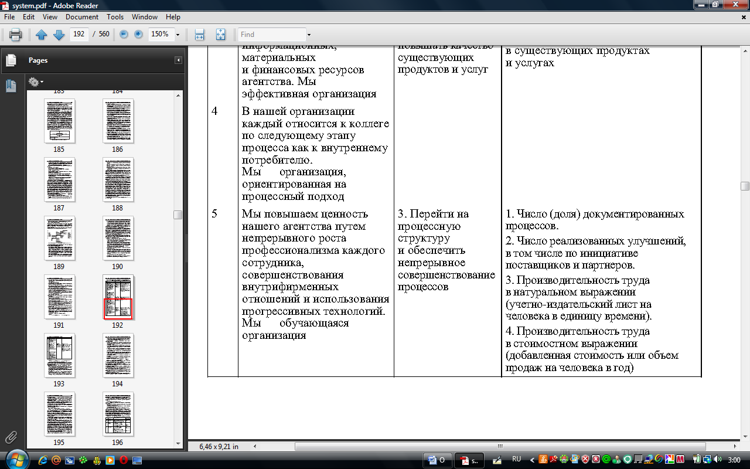Open the File menu
The width and height of the screenshot is (750, 469).
pos(9,17)
